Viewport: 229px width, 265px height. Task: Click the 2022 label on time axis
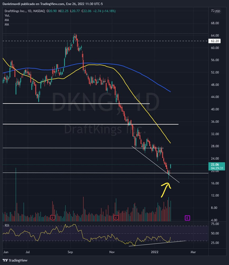155,252
